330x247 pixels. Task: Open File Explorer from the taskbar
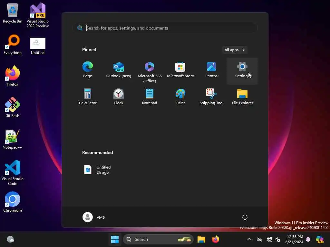tap(201, 239)
